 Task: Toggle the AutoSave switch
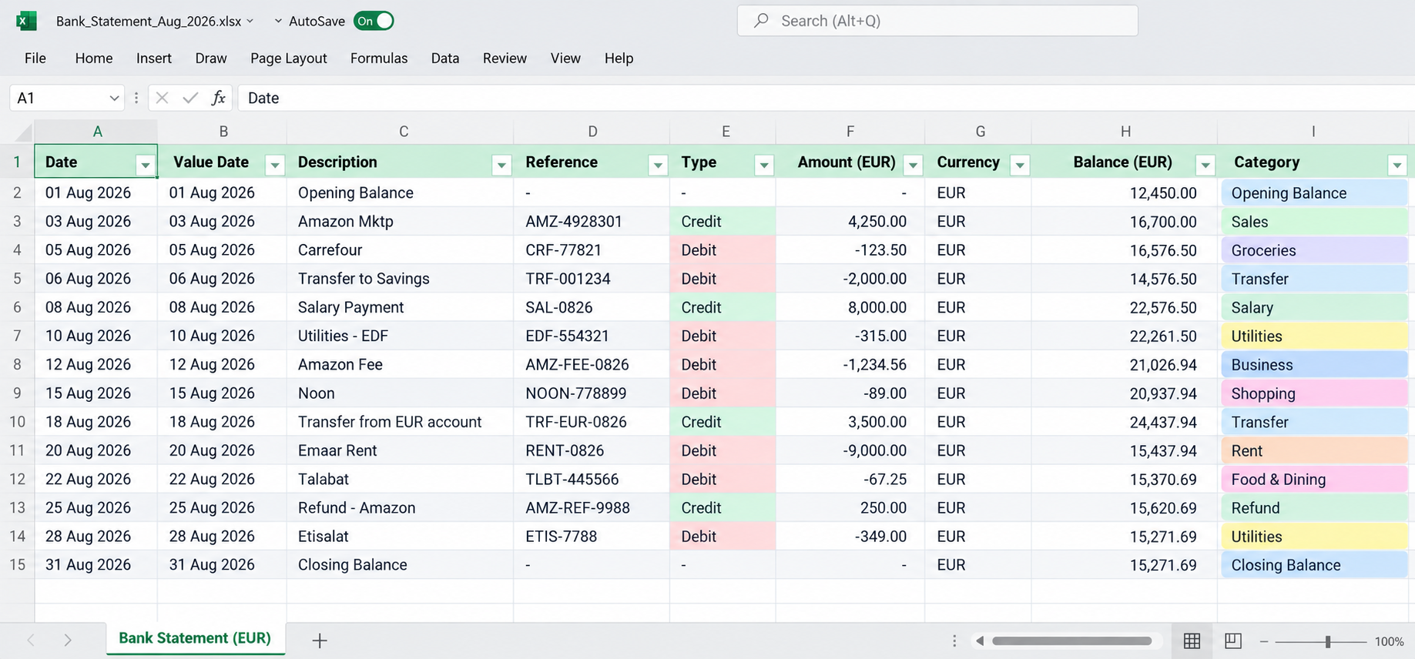(x=374, y=21)
